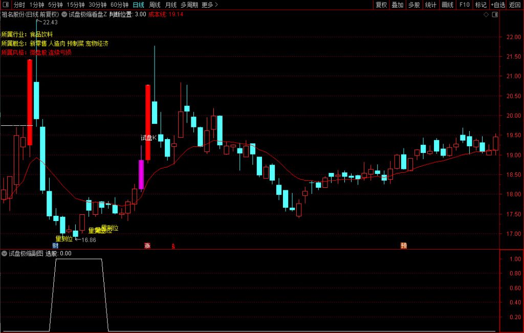Add stock with +自选 button

497,5
